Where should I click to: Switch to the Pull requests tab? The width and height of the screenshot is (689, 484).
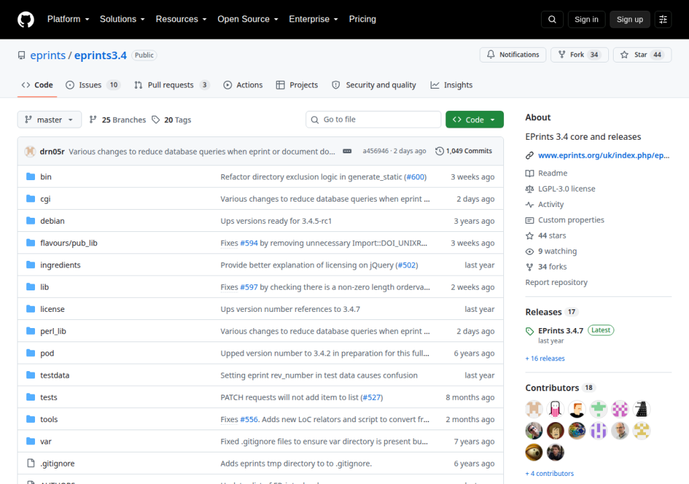pos(172,85)
